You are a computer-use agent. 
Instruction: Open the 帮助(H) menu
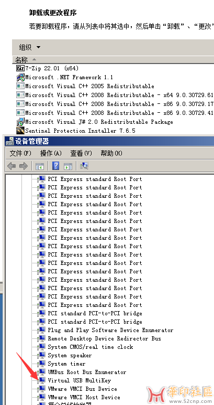[111, 153]
